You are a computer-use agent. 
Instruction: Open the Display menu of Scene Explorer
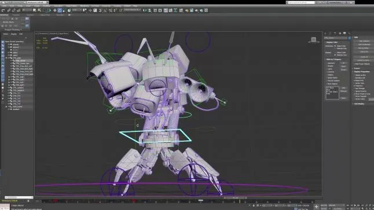click(x=13, y=34)
